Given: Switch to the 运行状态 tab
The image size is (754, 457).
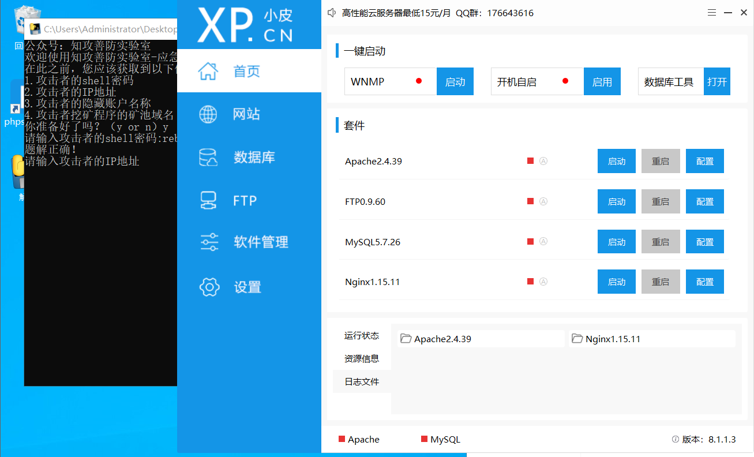Looking at the screenshot, I should 362,335.
